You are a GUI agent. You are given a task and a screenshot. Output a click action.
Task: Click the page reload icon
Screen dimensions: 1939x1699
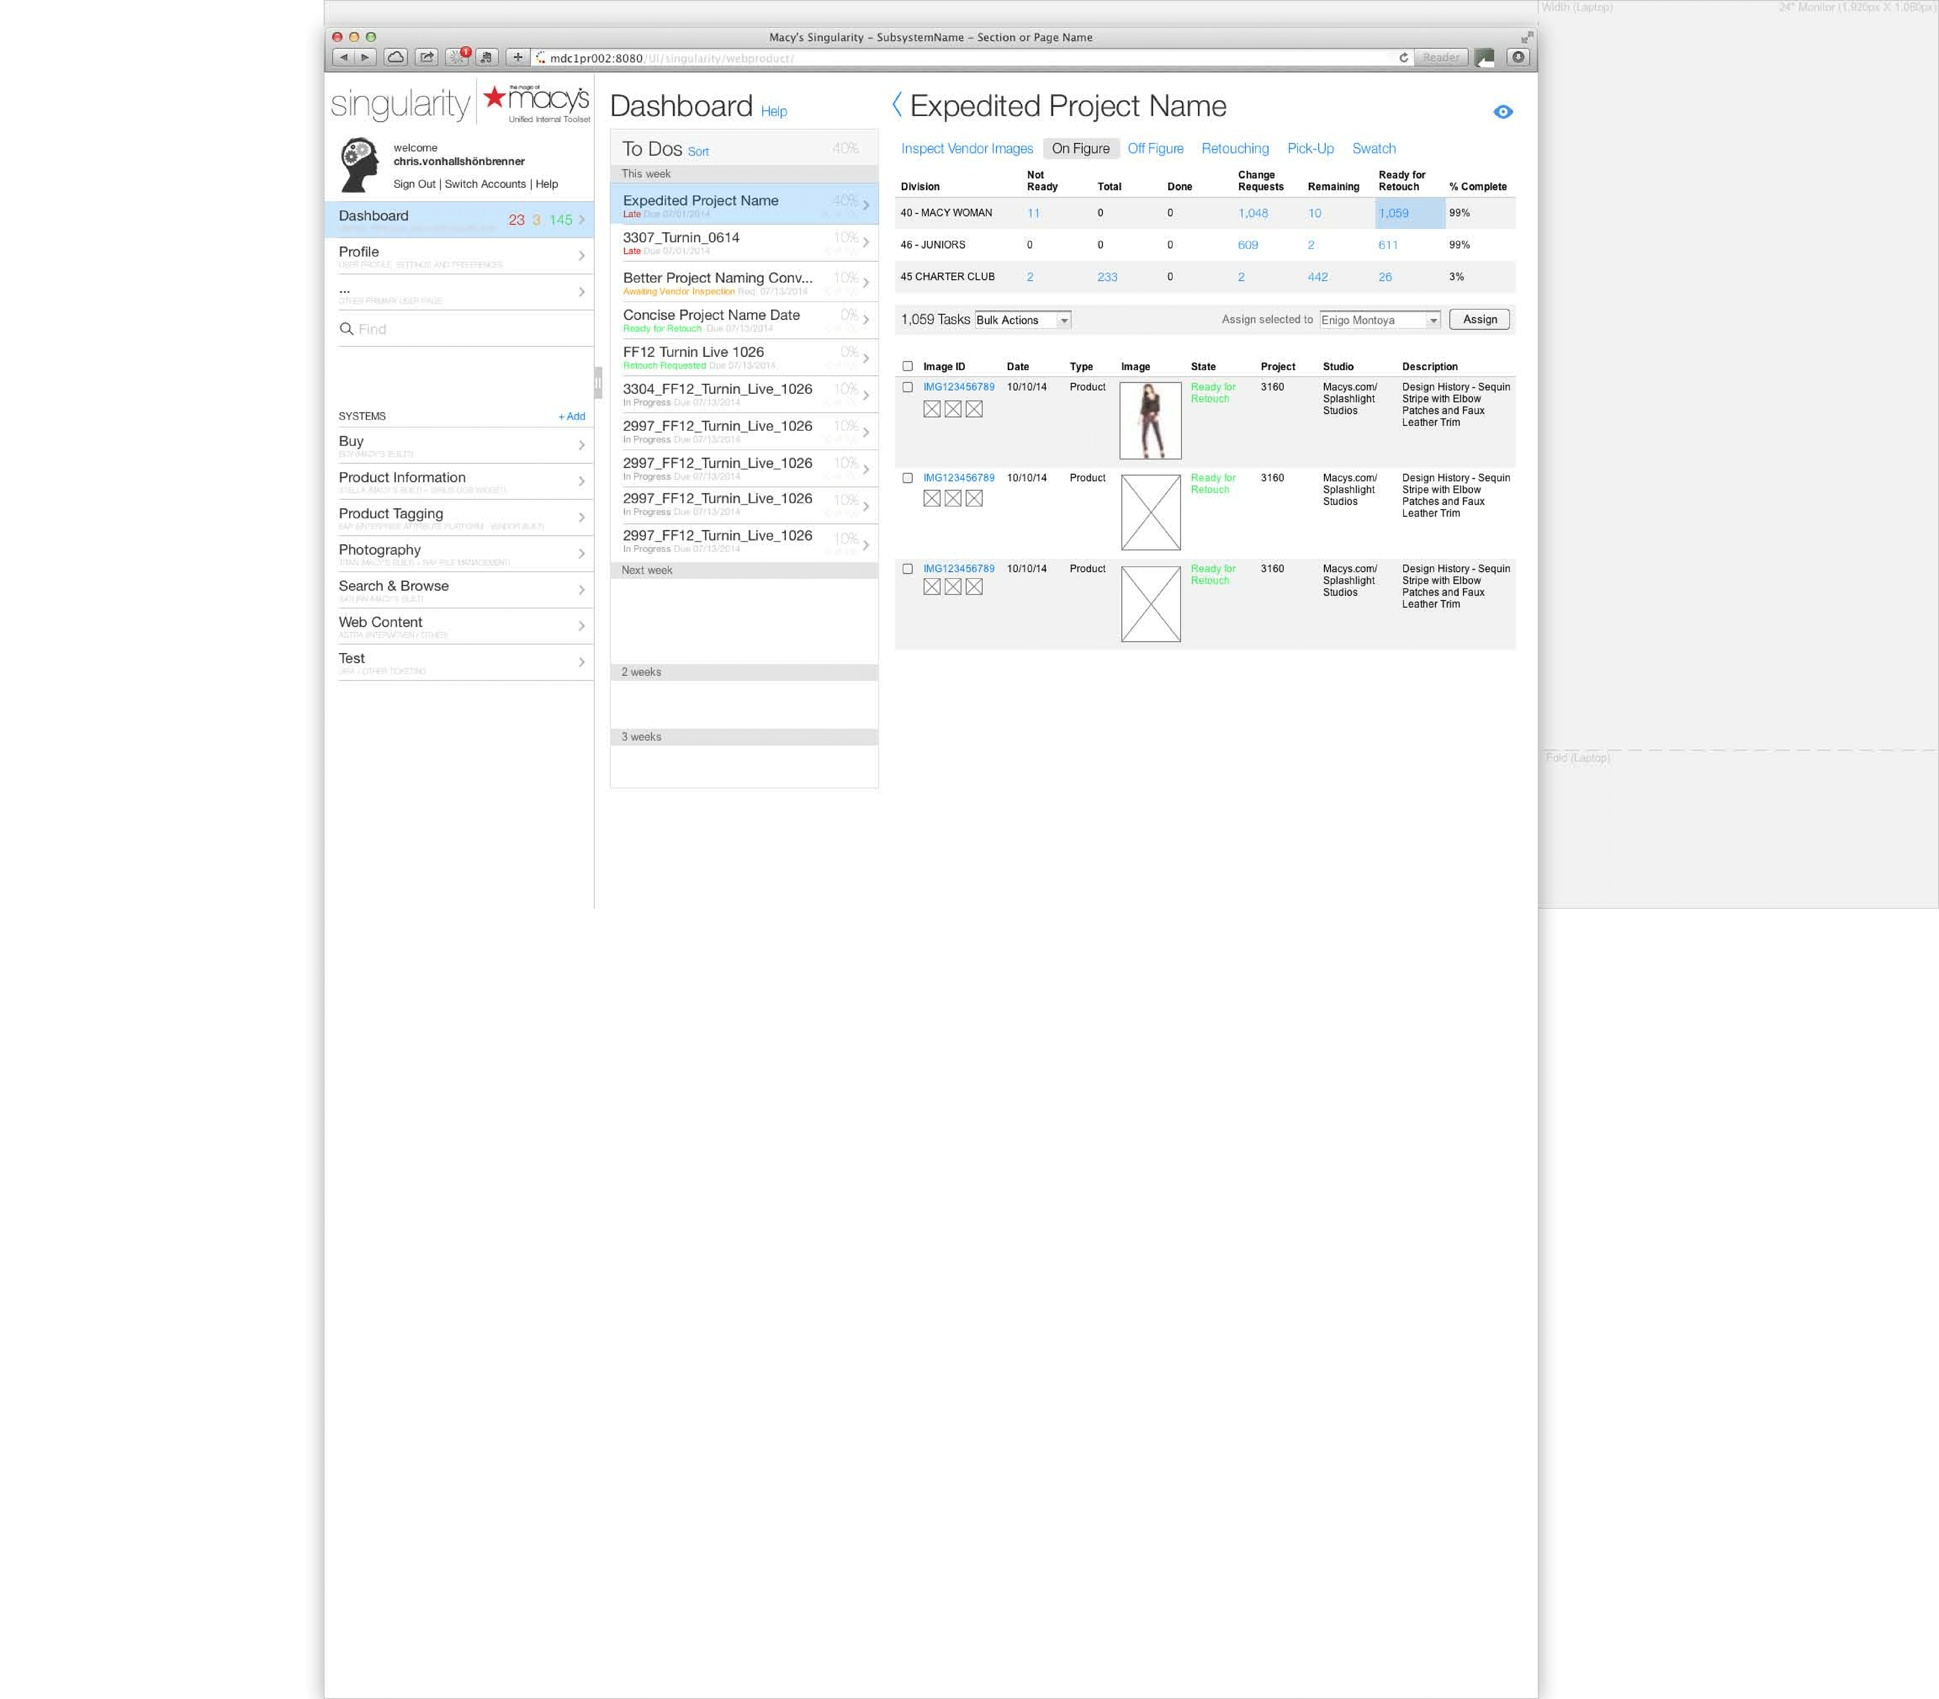click(x=1404, y=58)
